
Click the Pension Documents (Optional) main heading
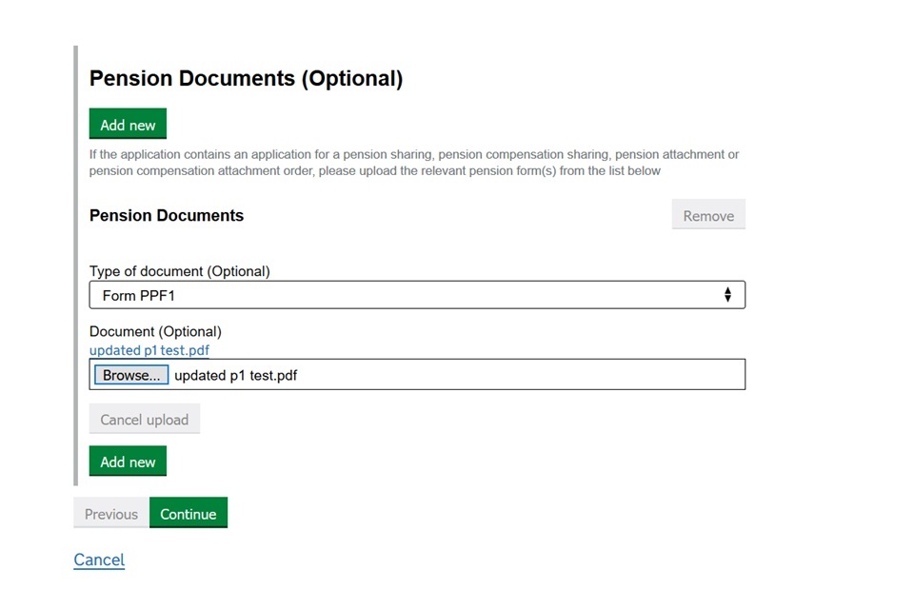[x=246, y=79]
